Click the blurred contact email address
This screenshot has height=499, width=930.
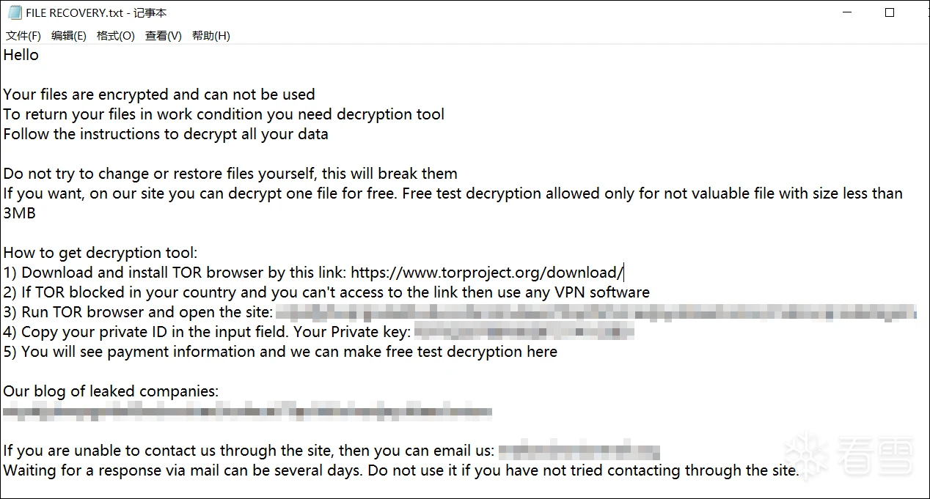coord(579,451)
